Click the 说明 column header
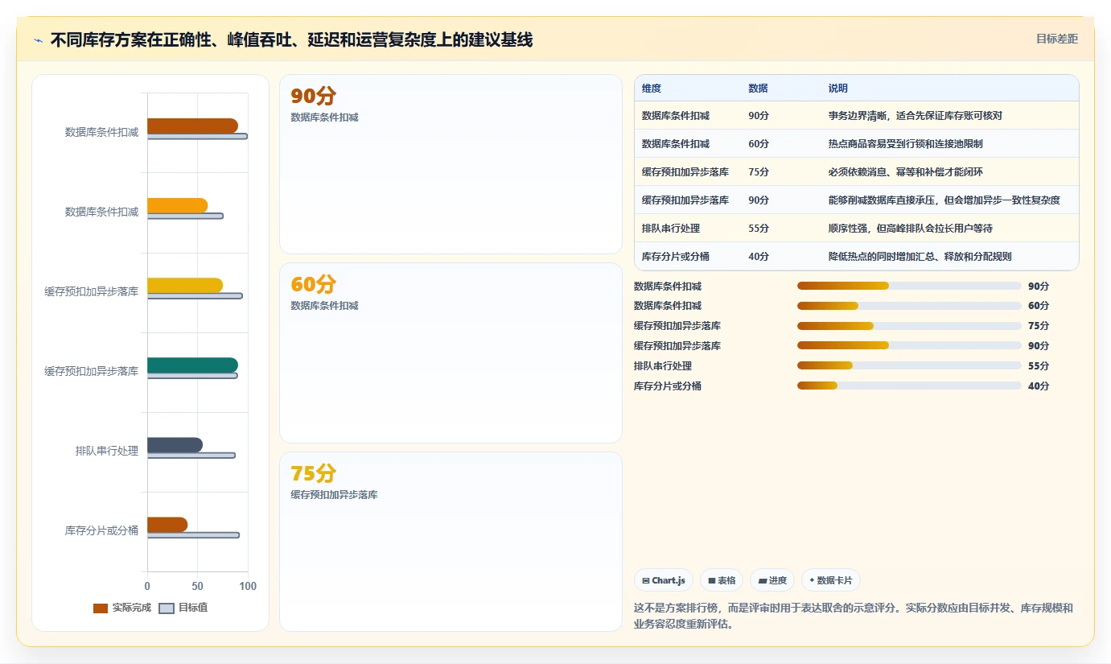The image size is (1111, 664). pos(838,89)
